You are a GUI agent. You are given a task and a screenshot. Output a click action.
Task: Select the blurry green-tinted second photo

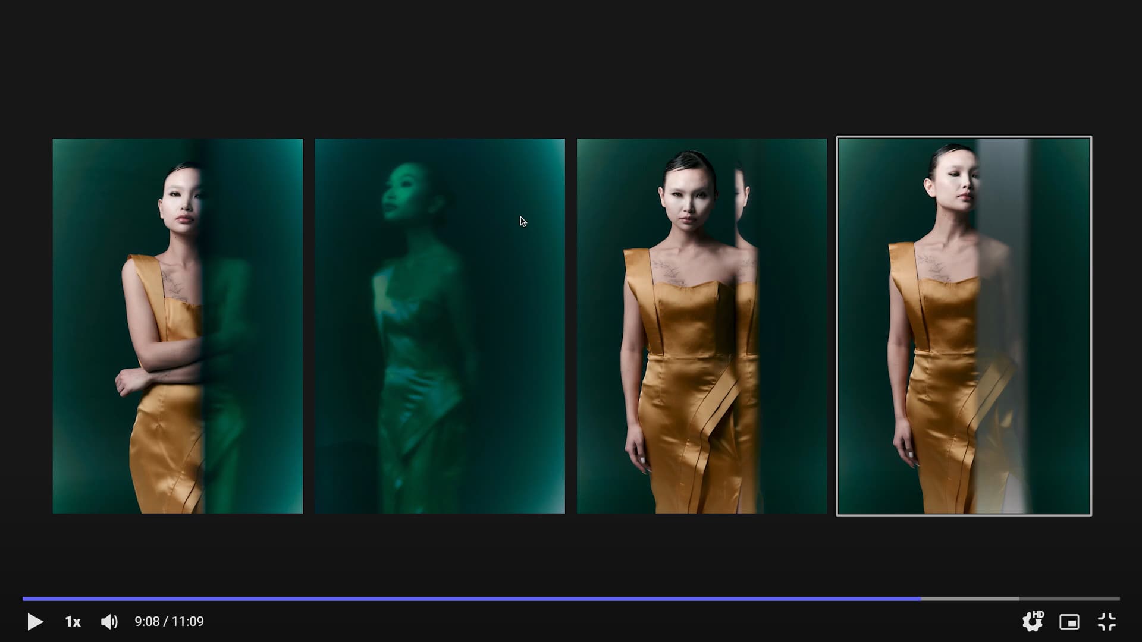[x=440, y=326]
